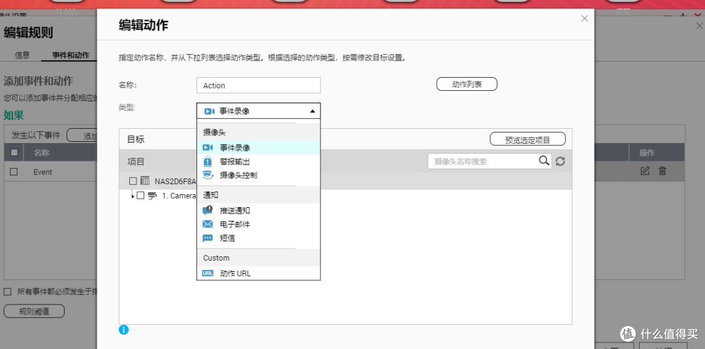
Task: Toggle 所有事件都必须发生 checkbox
Action: [x=7, y=291]
